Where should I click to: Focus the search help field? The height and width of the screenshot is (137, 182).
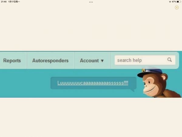pos(145,60)
